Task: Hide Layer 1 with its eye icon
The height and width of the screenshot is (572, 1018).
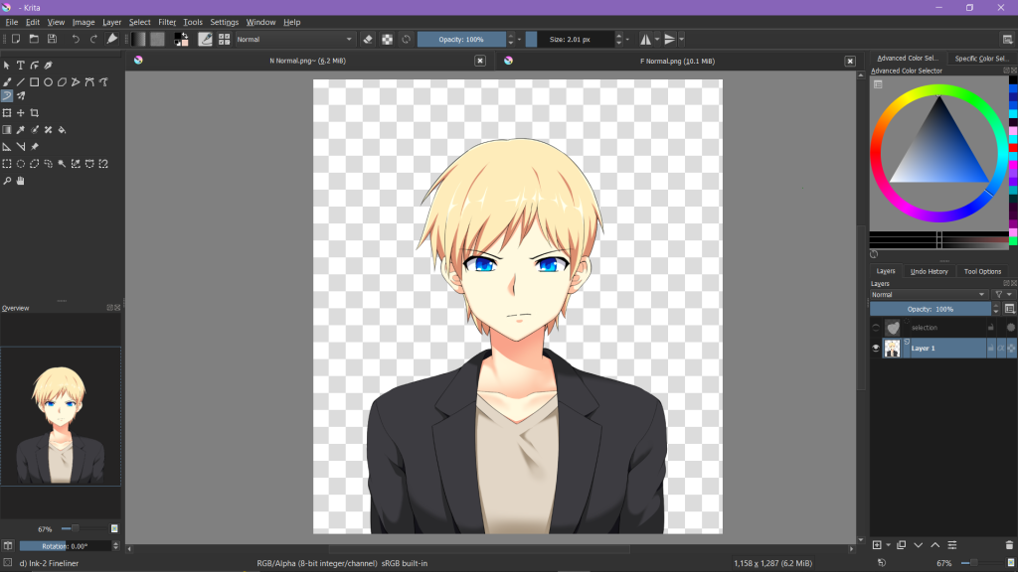Action: (876, 348)
